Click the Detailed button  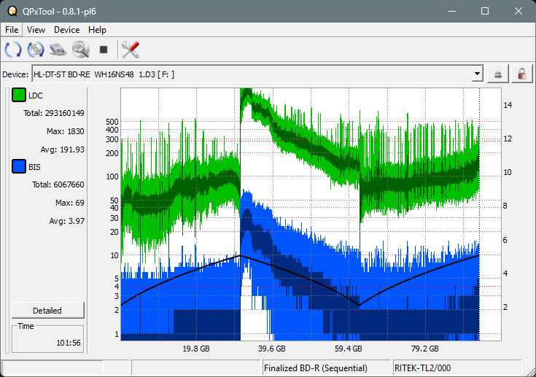[47, 311]
